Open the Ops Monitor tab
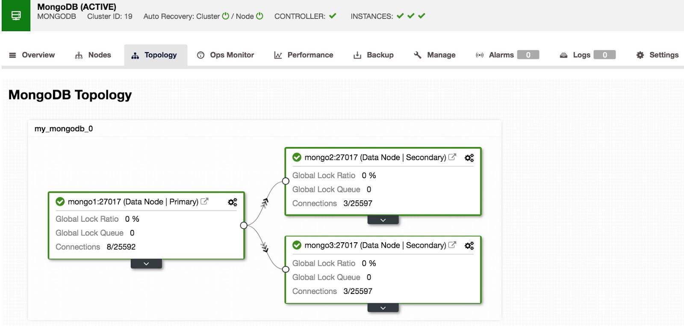Image resolution: width=684 pixels, height=326 pixels. tap(225, 55)
